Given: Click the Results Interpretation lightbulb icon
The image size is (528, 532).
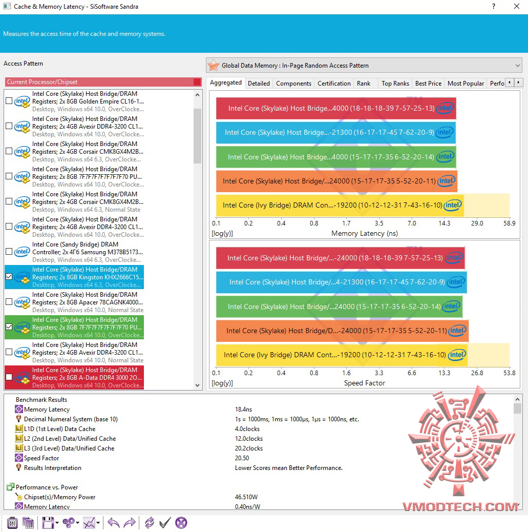Looking at the screenshot, I should (18, 467).
